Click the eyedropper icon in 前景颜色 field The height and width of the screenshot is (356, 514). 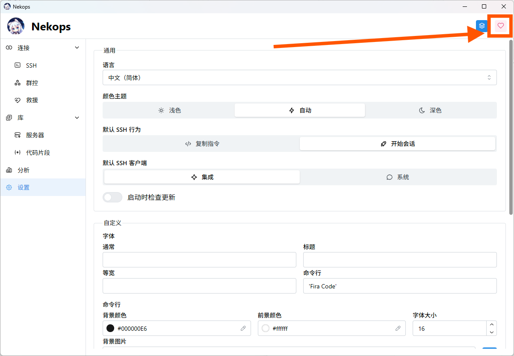point(398,329)
